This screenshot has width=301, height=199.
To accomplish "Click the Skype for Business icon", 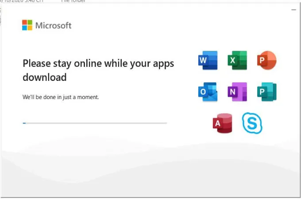I will 252,123.
